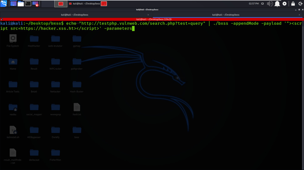Screen dimensions: 304x170
Task: Click the testphp.vulnweb.com URL in the command
Action: click(142, 23)
